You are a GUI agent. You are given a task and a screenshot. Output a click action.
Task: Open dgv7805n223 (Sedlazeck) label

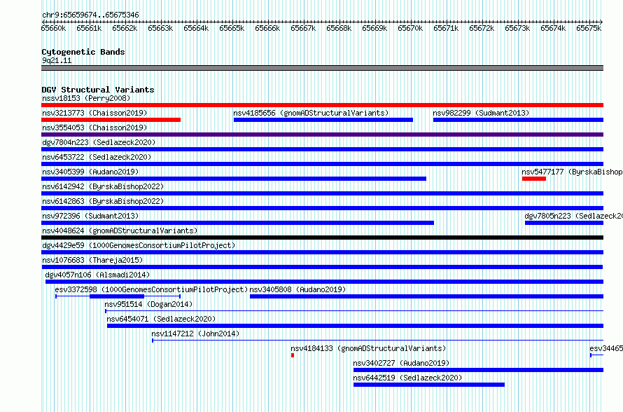[574, 216]
